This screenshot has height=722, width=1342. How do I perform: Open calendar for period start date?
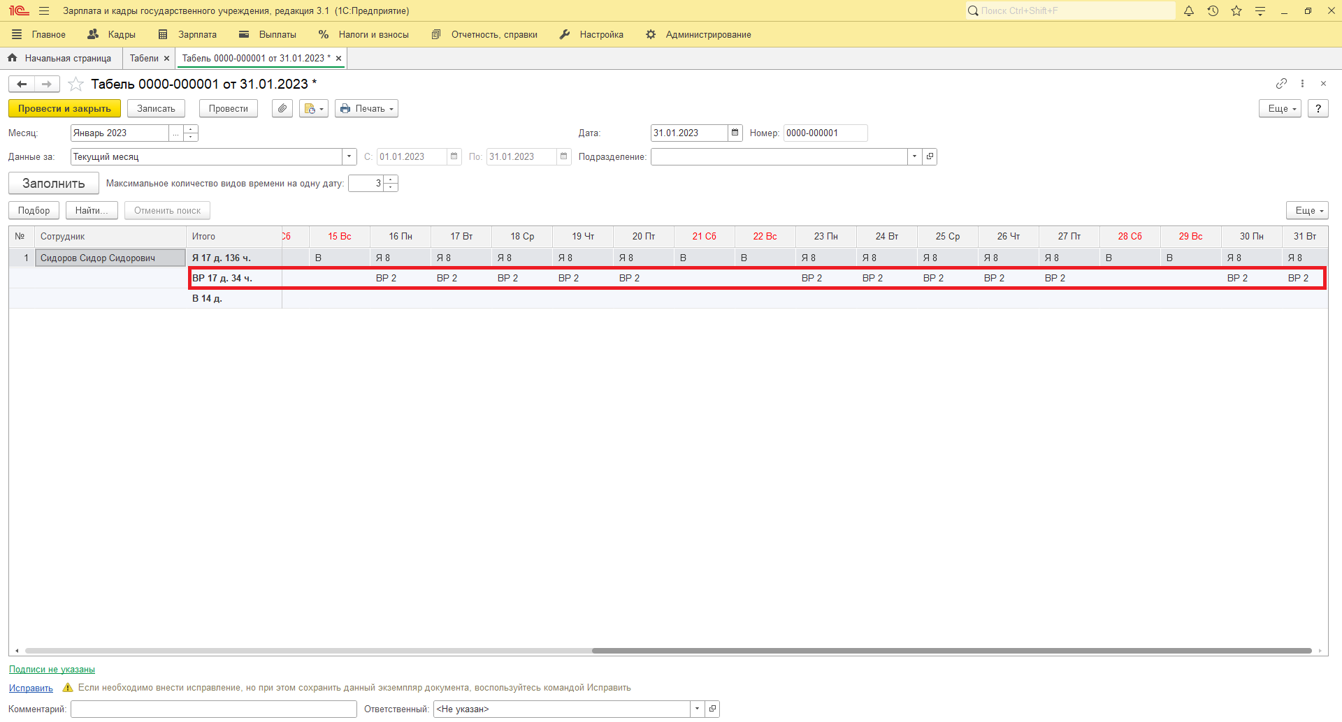tap(454, 156)
